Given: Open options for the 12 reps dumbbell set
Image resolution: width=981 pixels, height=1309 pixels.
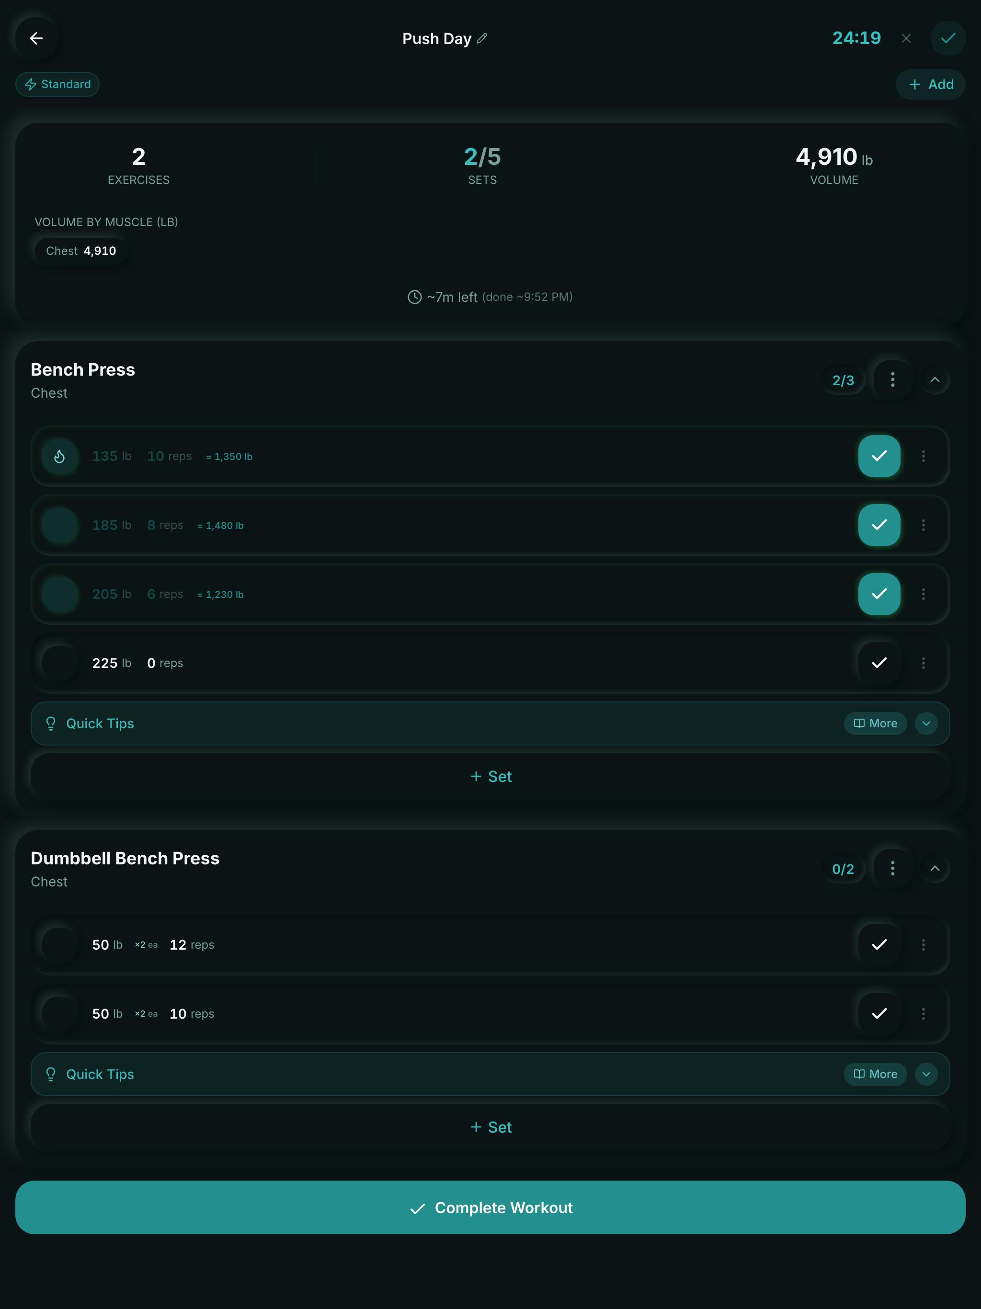Looking at the screenshot, I should point(923,944).
